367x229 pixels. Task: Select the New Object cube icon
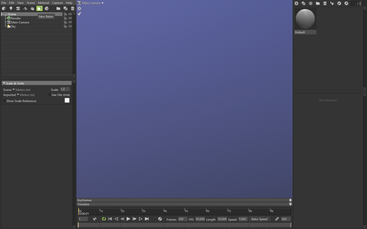4,8
